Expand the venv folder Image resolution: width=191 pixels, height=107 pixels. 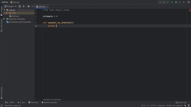pos(7,13)
